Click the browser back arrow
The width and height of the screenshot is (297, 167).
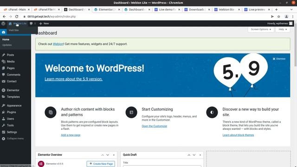4,17
